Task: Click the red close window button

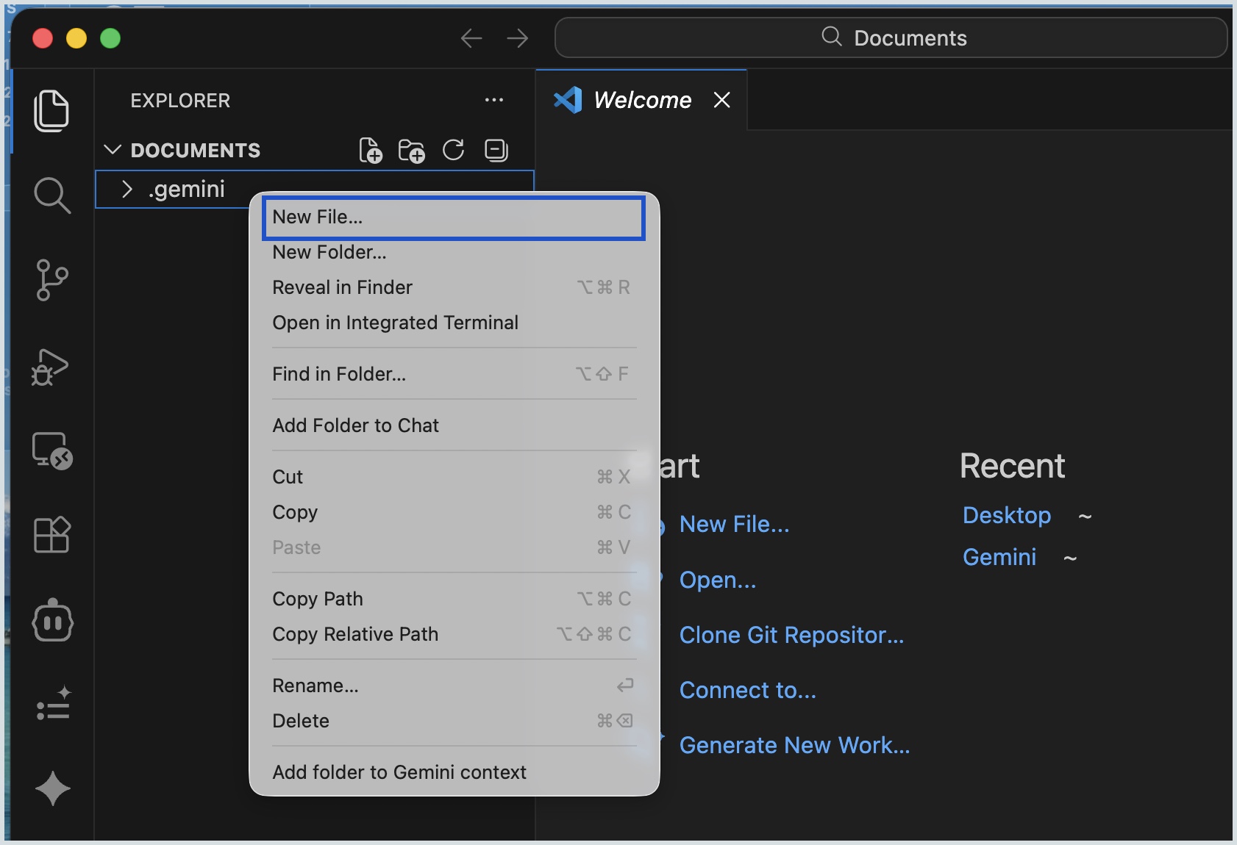Action: tap(43, 38)
